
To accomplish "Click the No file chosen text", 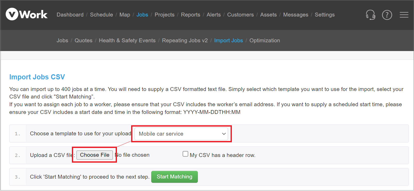I will tap(132, 155).
